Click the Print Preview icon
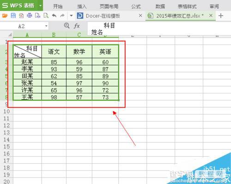The image size is (231, 184). [x=46, y=16]
